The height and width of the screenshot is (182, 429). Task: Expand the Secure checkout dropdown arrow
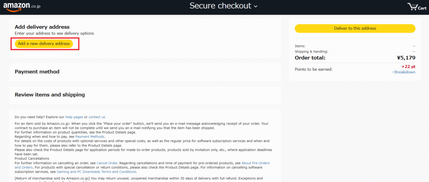coord(256,6)
